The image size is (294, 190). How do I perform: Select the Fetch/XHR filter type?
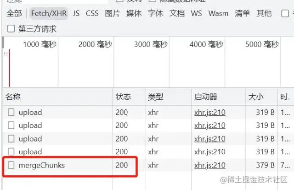[x=49, y=13]
